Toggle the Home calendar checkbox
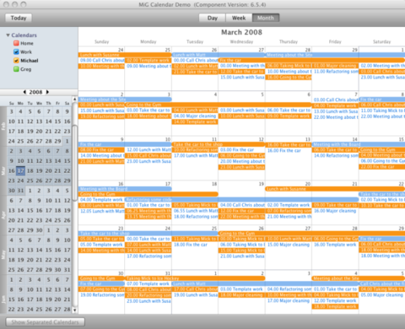This screenshot has height=329, width=405. 16,43
